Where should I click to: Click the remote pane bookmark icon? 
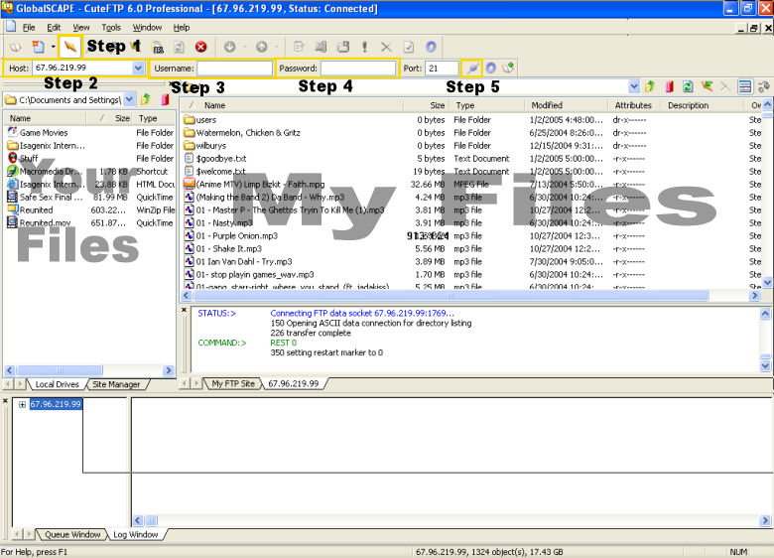point(670,87)
